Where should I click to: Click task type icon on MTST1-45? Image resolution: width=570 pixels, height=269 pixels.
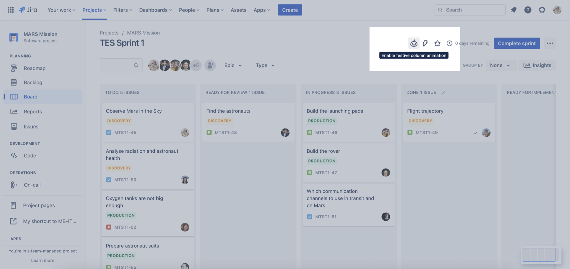click(109, 133)
